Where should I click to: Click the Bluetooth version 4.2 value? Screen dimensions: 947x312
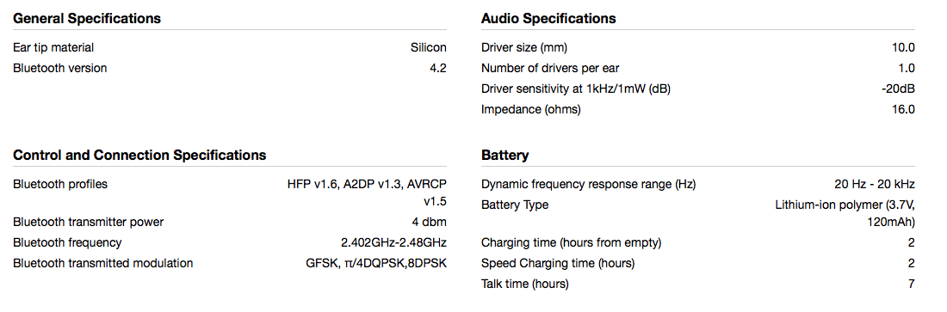click(x=438, y=68)
